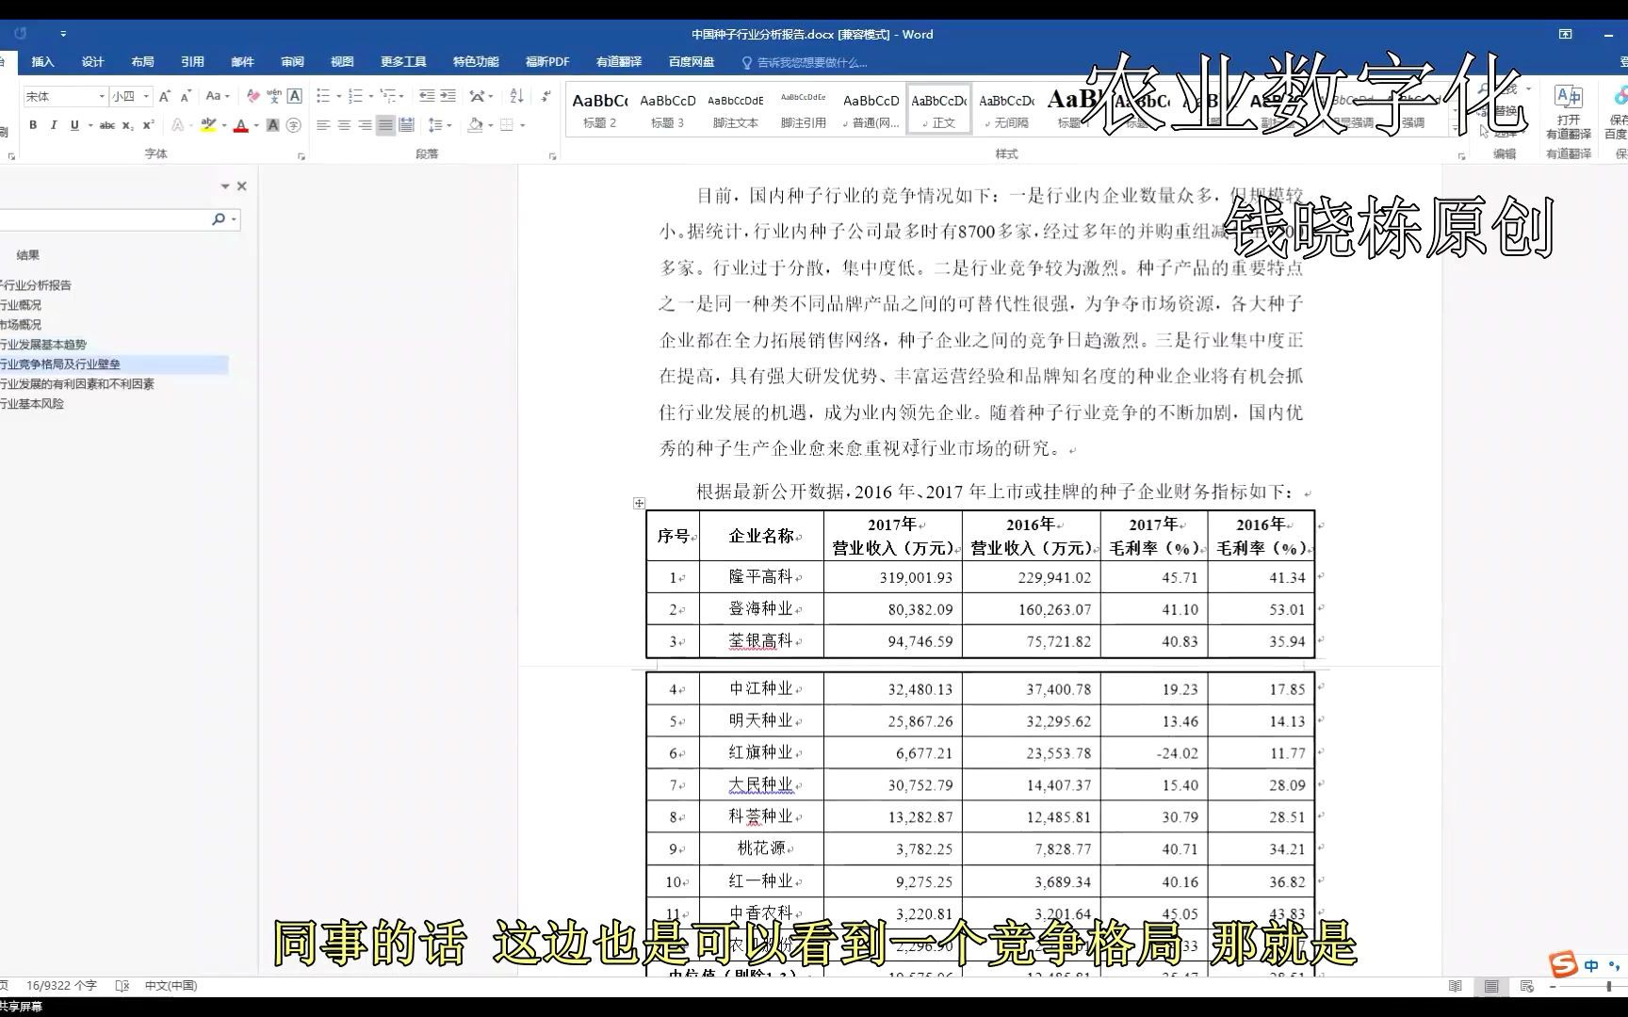This screenshot has width=1628, height=1017.
Task: Apply yellow text highlight color
Action: (208, 125)
